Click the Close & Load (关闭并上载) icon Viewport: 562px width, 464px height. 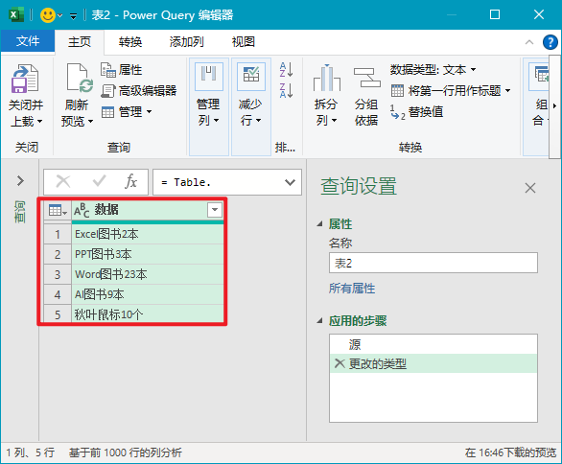point(24,79)
